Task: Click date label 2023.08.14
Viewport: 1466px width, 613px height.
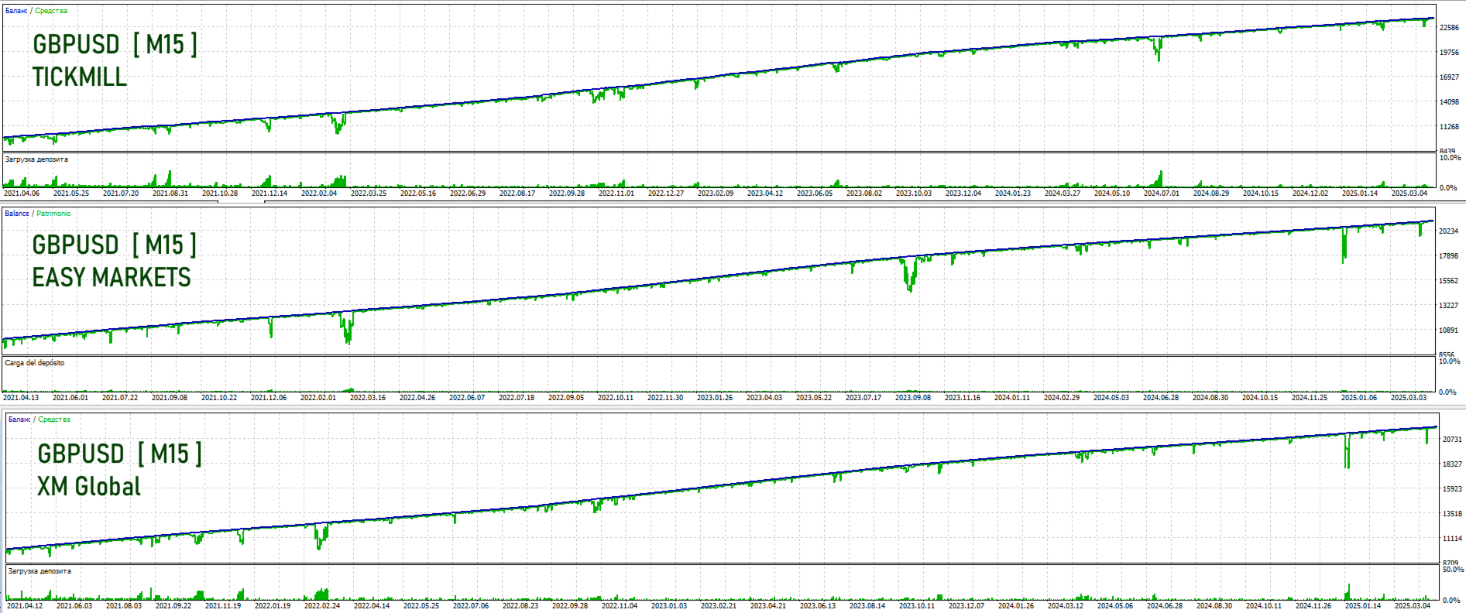Action: [x=867, y=606]
